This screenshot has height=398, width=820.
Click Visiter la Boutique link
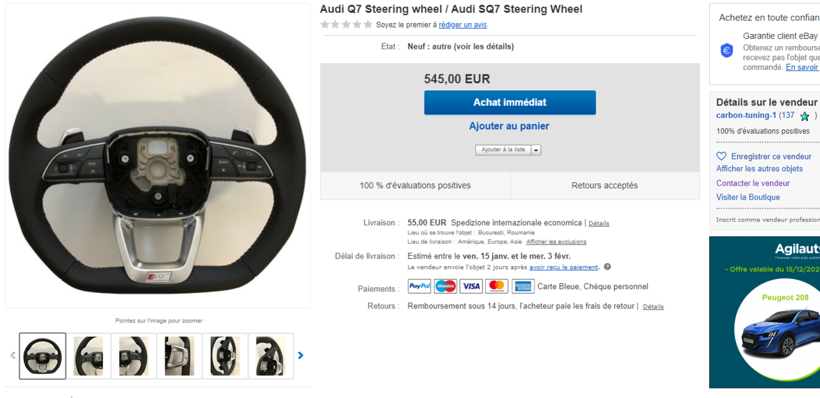click(x=748, y=197)
